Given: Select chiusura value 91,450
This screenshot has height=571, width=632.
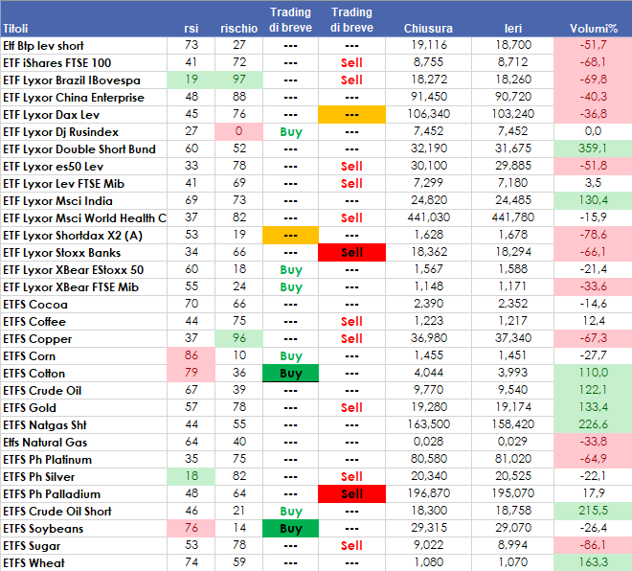Looking at the screenshot, I should 428,97.
